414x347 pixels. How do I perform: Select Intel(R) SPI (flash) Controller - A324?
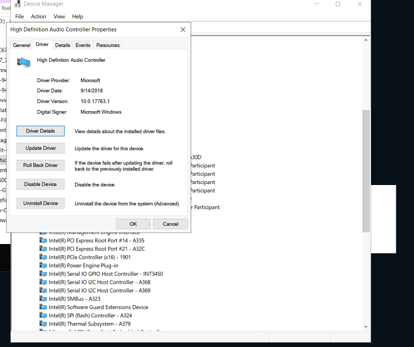[x=91, y=315]
